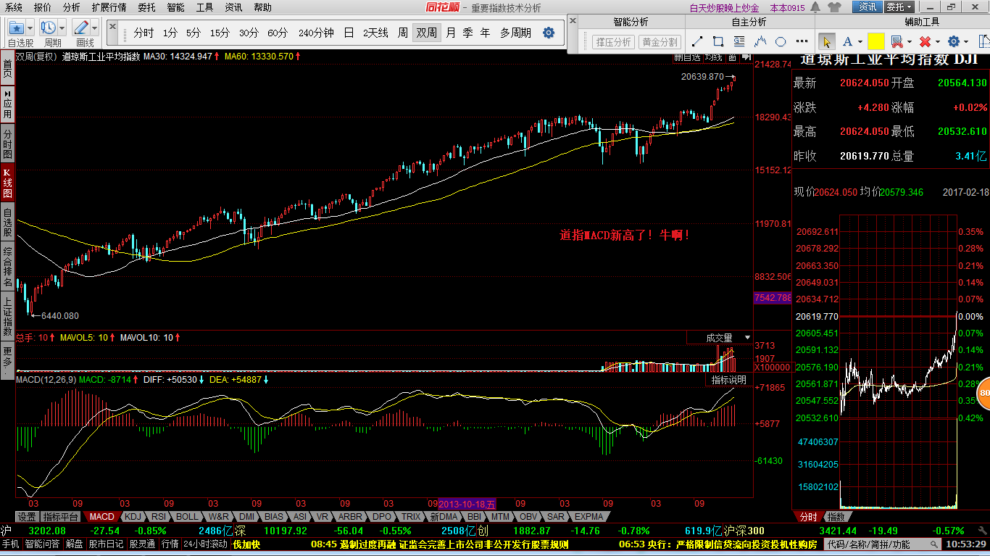Click the 设置 button below chart
This screenshot has width=990, height=556.
pos(27,517)
